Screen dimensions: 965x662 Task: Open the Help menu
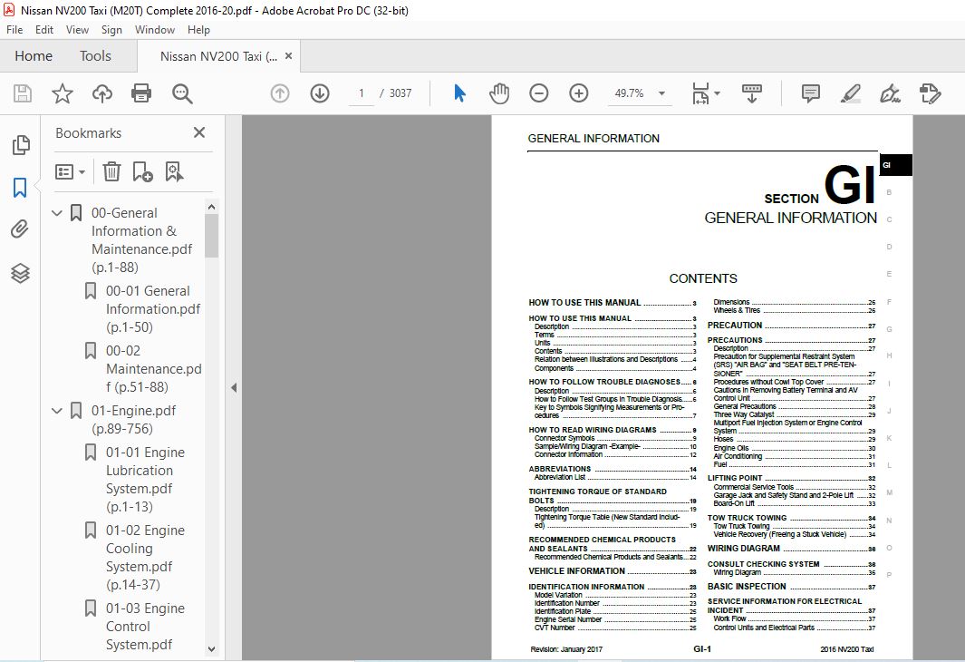198,30
